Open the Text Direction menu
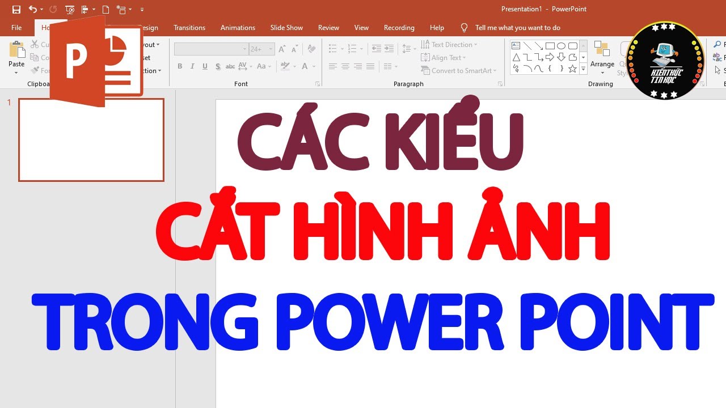Viewport: 726px width, 408px height. click(x=449, y=45)
